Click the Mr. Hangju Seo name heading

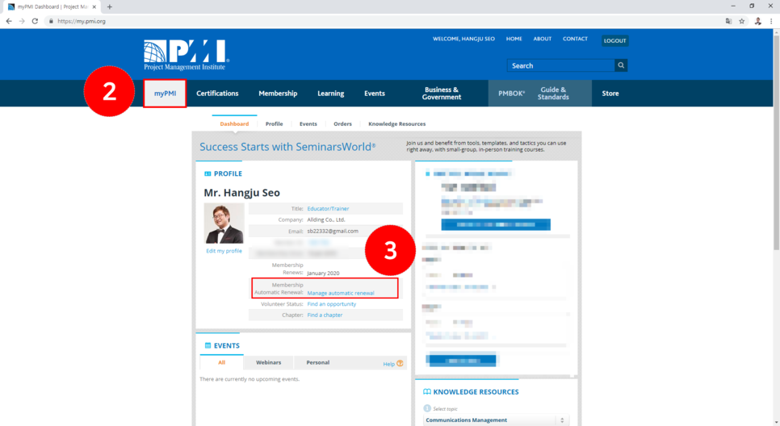[241, 192]
